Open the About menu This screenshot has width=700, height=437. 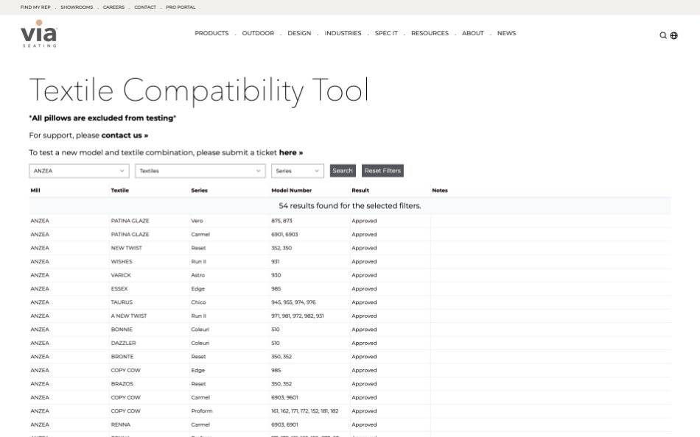(x=473, y=33)
